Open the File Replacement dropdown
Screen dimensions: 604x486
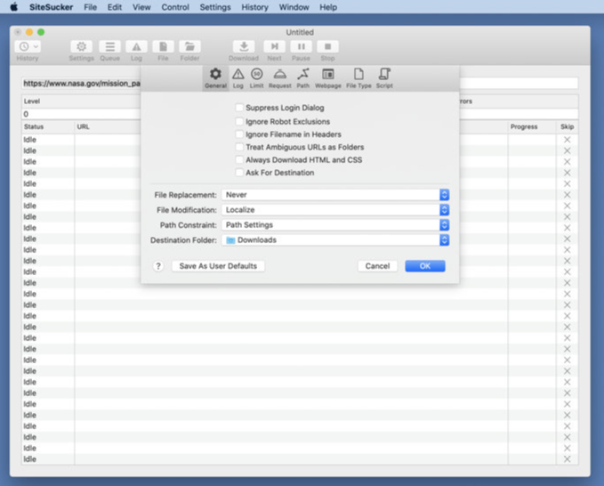point(334,195)
